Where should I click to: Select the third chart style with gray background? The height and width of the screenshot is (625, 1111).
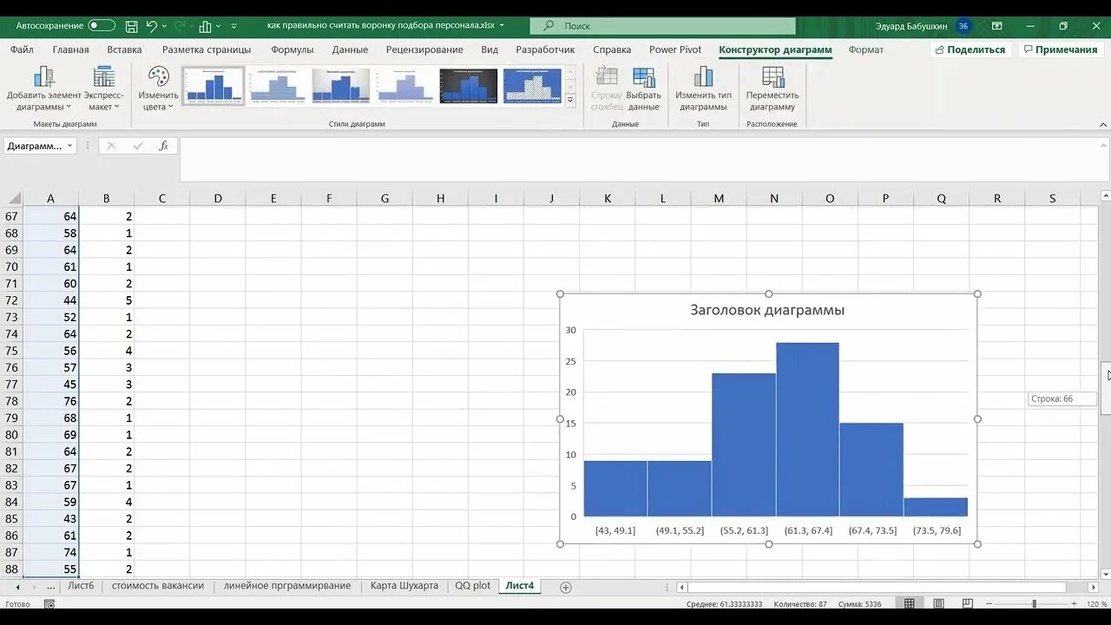pyautogui.click(x=341, y=86)
